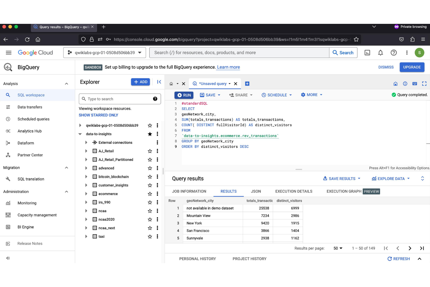Open SAVE RESULTS dropdown
Screen dimensions: 430x287
point(342,179)
